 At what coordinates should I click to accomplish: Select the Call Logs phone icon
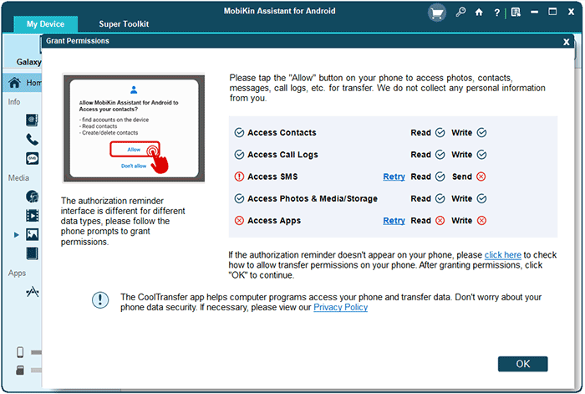(x=32, y=140)
